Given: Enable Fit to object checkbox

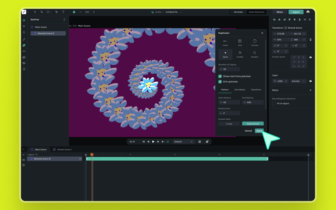Looking at the screenshot, I should (274, 103).
